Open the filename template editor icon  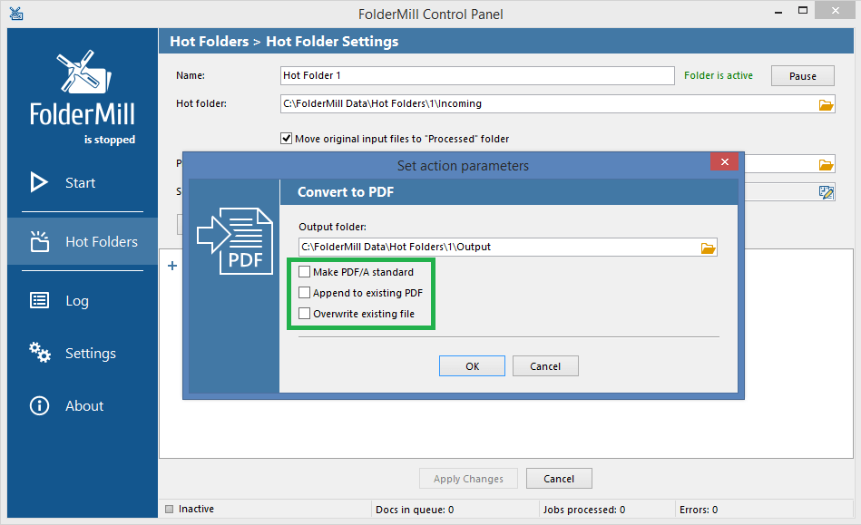[826, 191]
